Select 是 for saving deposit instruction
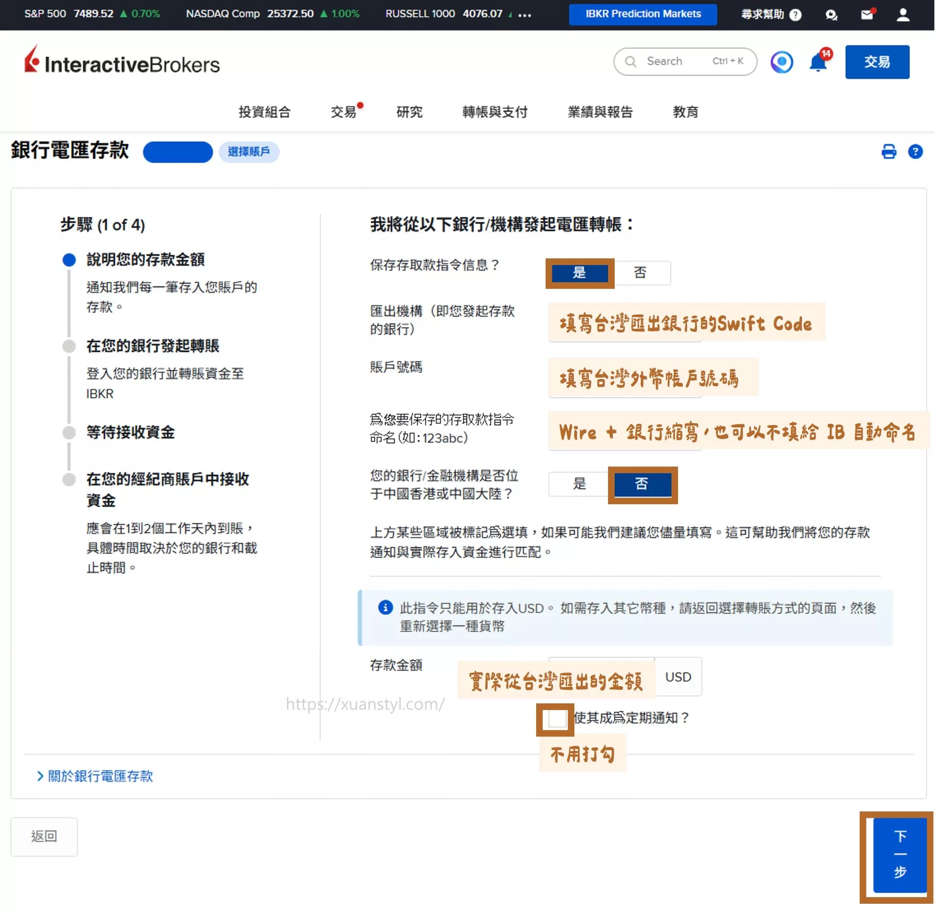The width and height of the screenshot is (936, 911). tap(579, 273)
